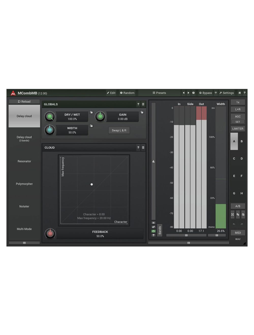
Task: Toggle the Bypass button
Action: tap(205, 93)
